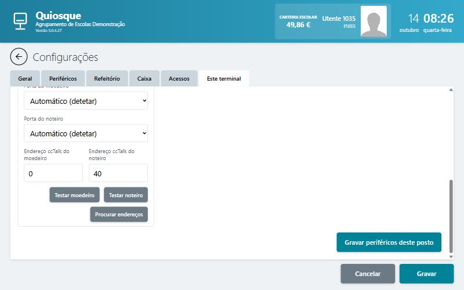This screenshot has height=290, width=464.
Task: Click the vertical scrollbar thumb
Action: 451,216
